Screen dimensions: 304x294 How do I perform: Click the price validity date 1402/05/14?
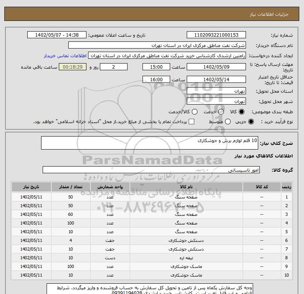click(x=216, y=79)
